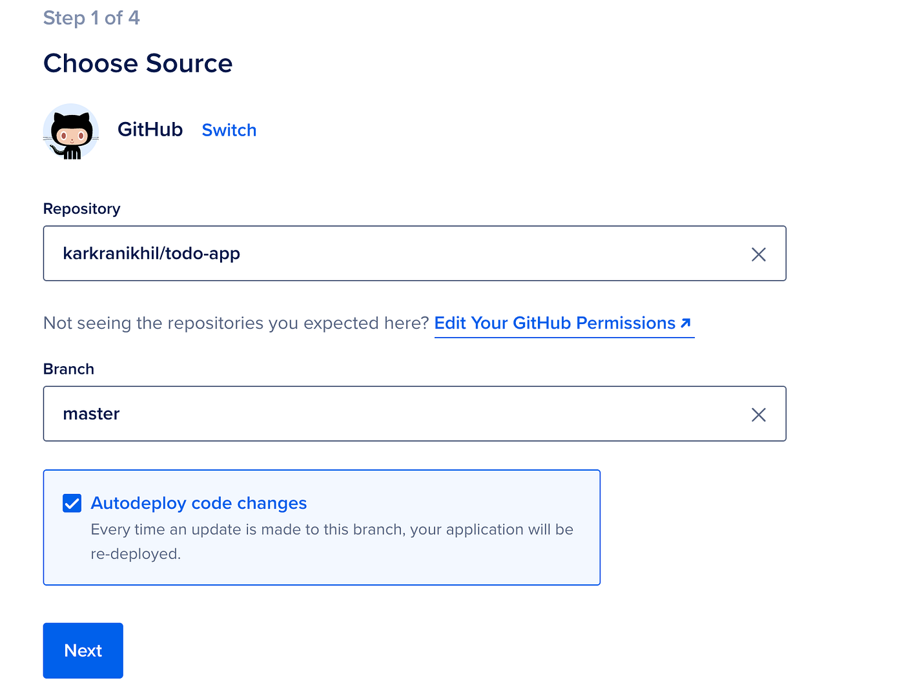Image resolution: width=904 pixels, height=696 pixels.
Task: Click the Branch field label
Action: [69, 369]
